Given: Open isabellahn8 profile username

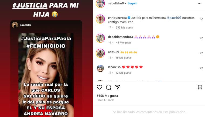Looking at the screenshot, I should [115, 3].
